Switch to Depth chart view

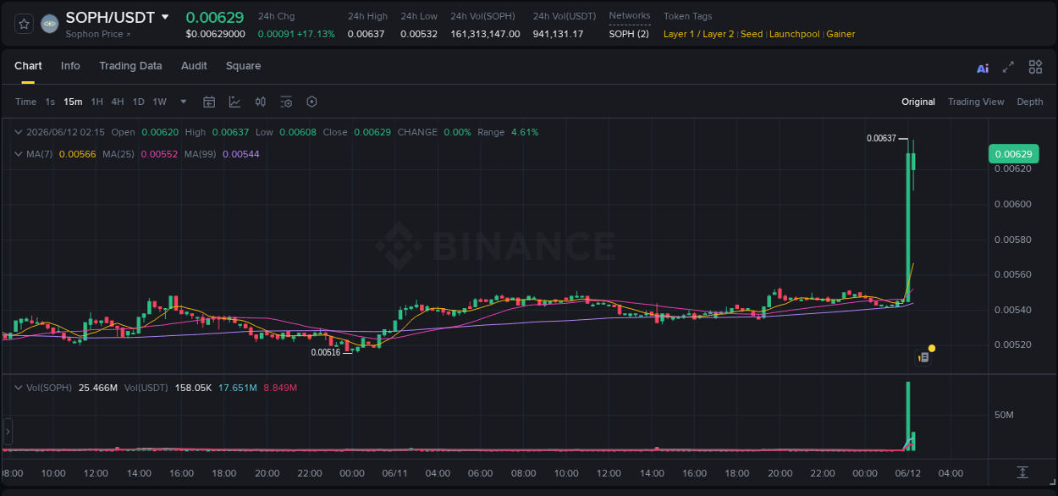point(1030,102)
